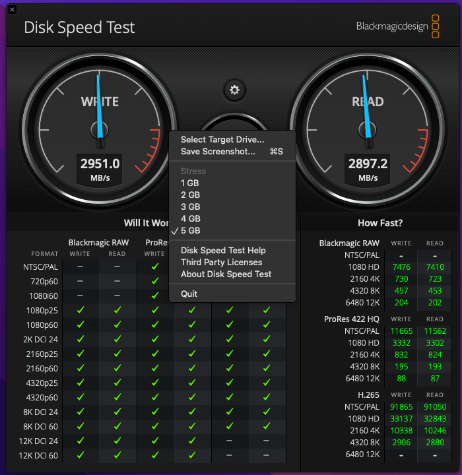462x475 pixels.
Task: Click the ProRes write checkmark for 720p60
Action: coord(155,281)
